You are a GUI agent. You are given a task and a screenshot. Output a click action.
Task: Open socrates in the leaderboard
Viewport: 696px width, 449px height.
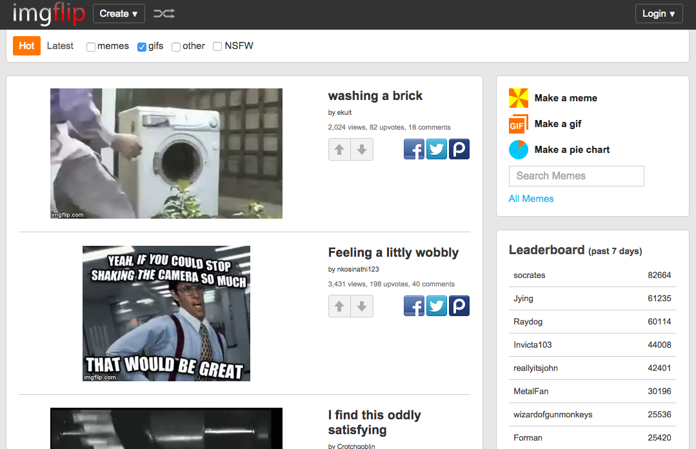[x=529, y=275]
